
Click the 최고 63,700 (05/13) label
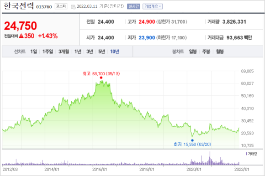click(x=101, y=74)
